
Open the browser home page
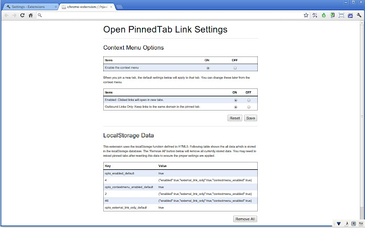[30, 15]
